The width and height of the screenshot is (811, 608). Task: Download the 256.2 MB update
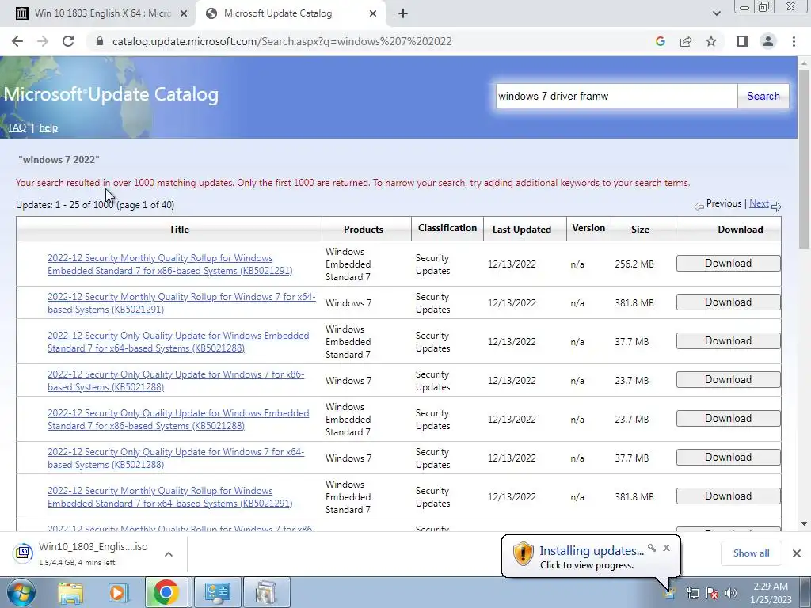729,263
